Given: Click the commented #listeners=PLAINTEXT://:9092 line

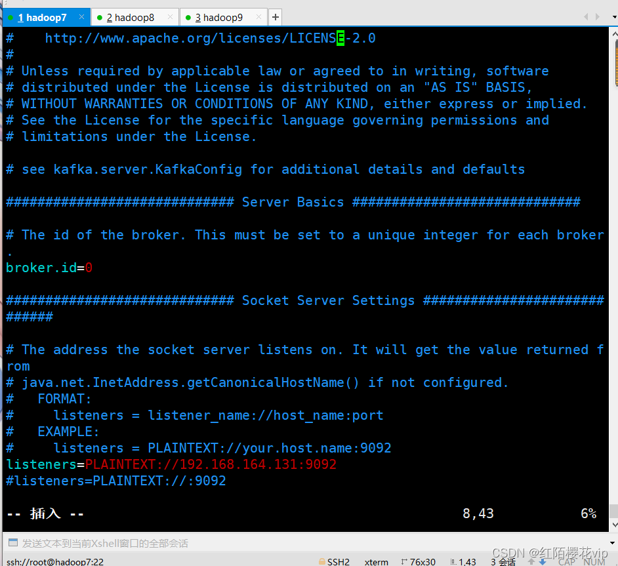Looking at the screenshot, I should [x=116, y=481].
